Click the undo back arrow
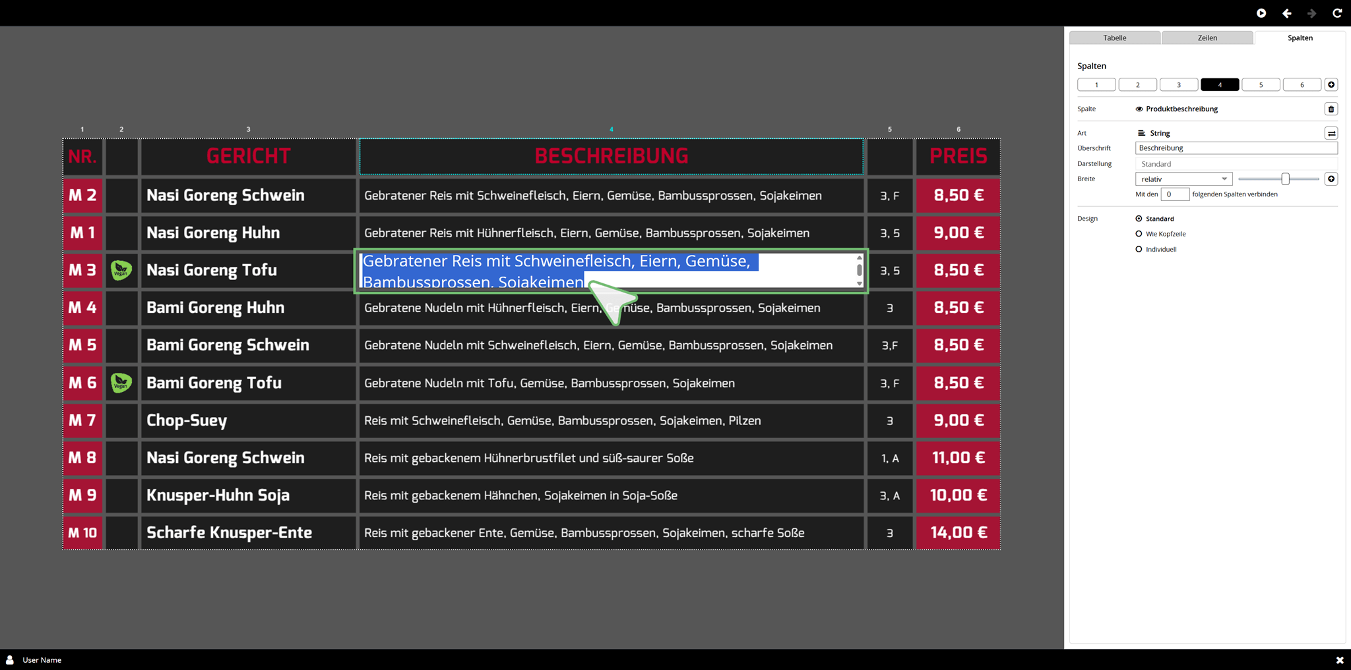 pyautogui.click(x=1286, y=13)
